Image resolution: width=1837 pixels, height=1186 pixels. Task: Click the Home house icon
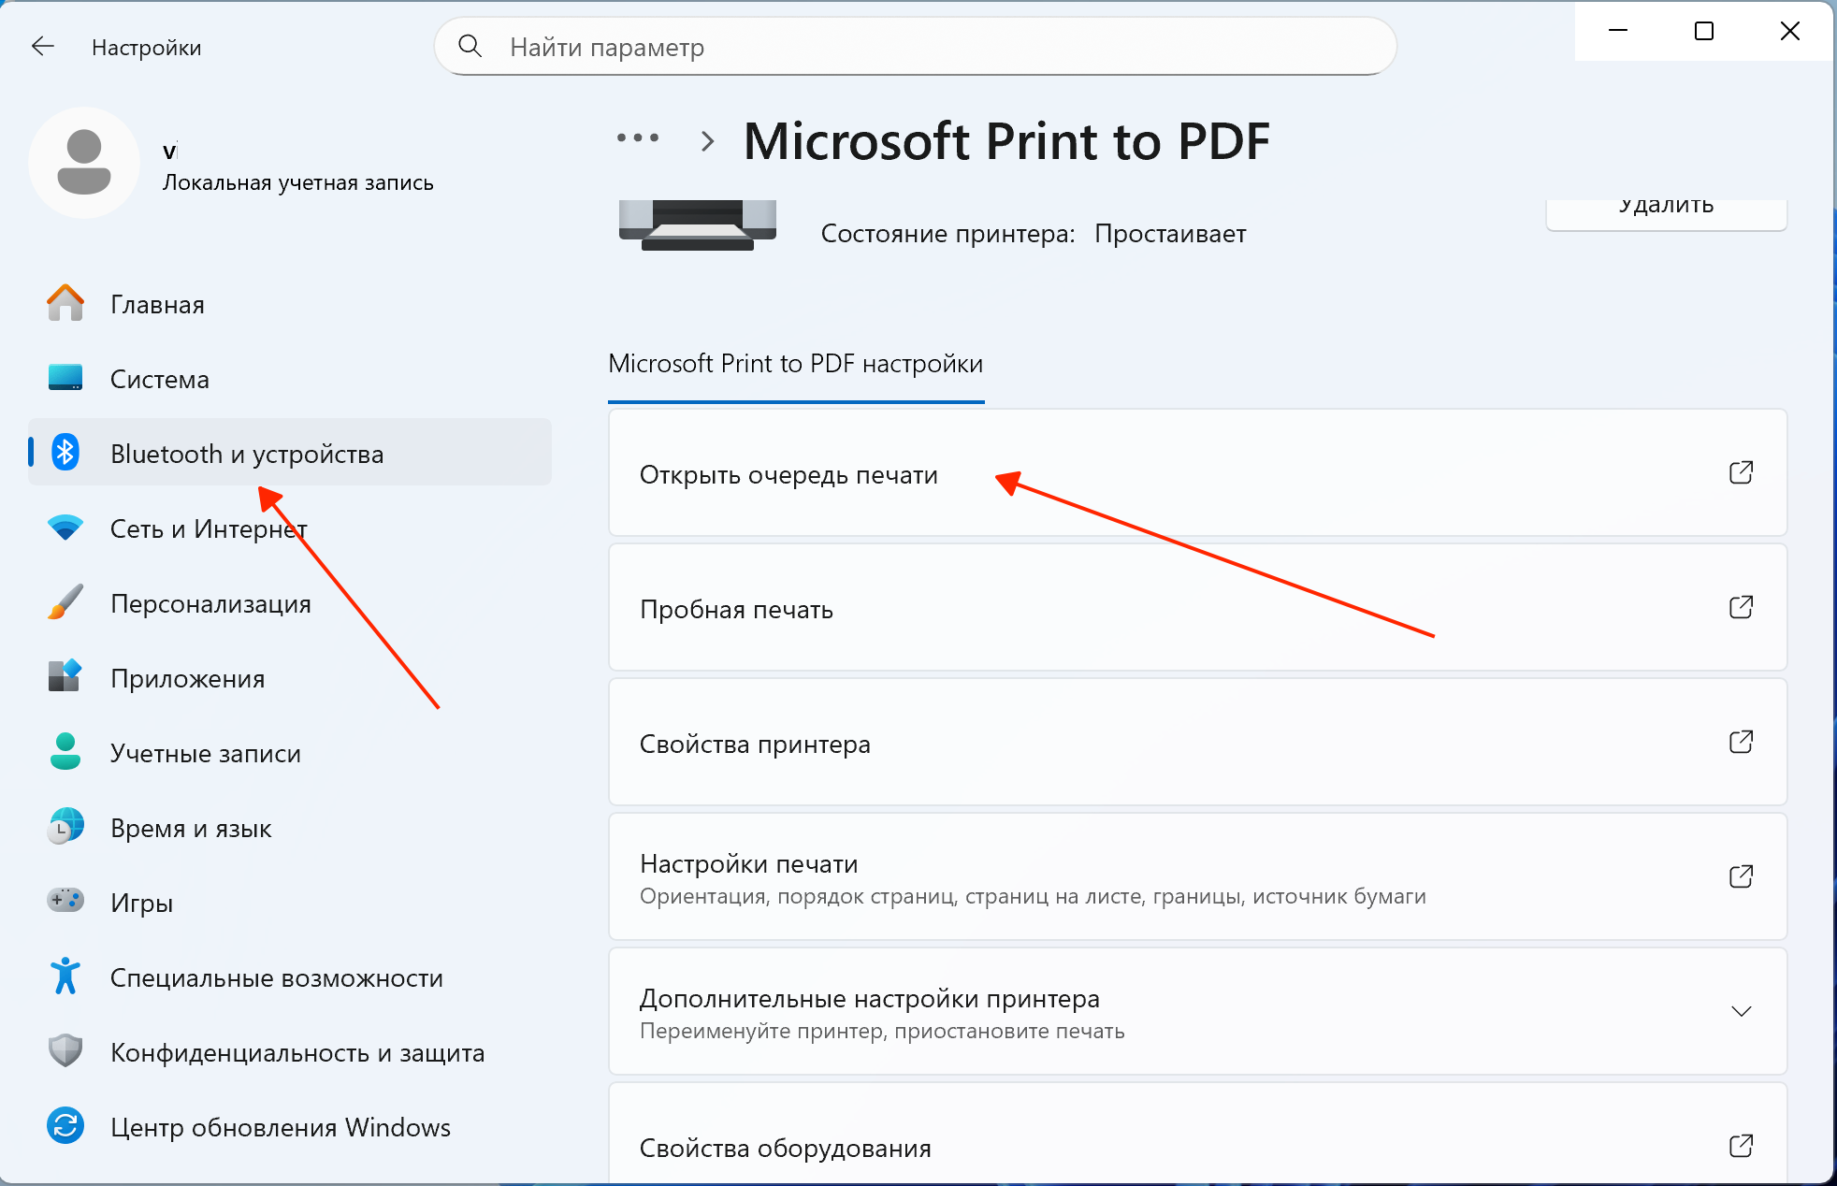tap(65, 303)
